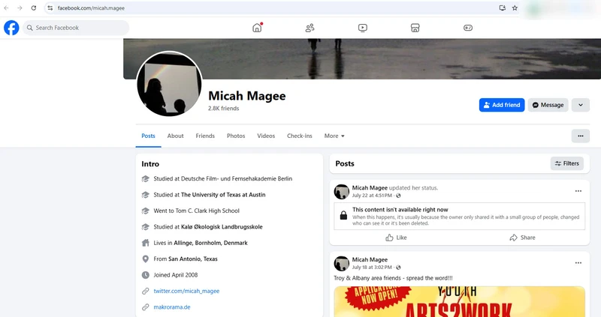601x317 pixels.
Task: Open the Friends icon in top navigation
Action: 310,28
